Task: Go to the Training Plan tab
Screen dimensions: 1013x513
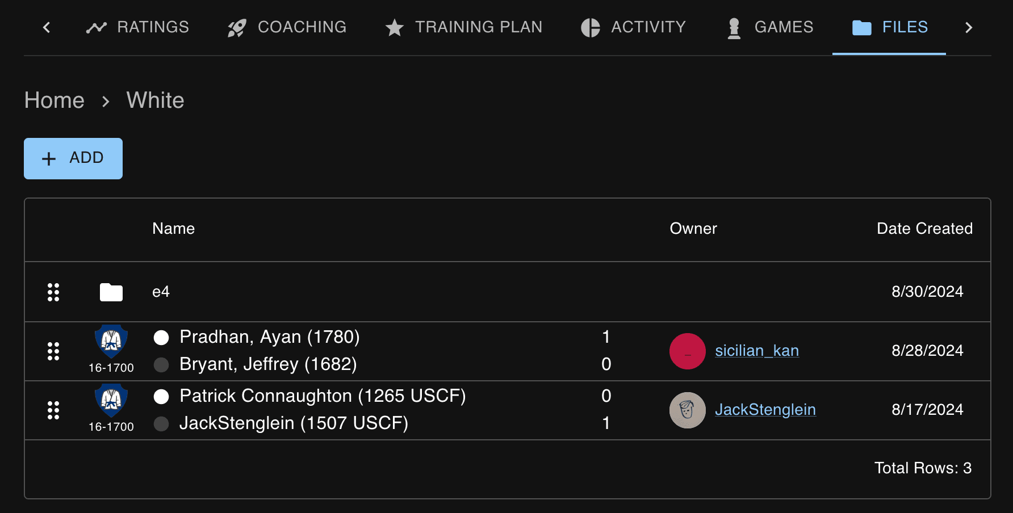Action: [463, 27]
